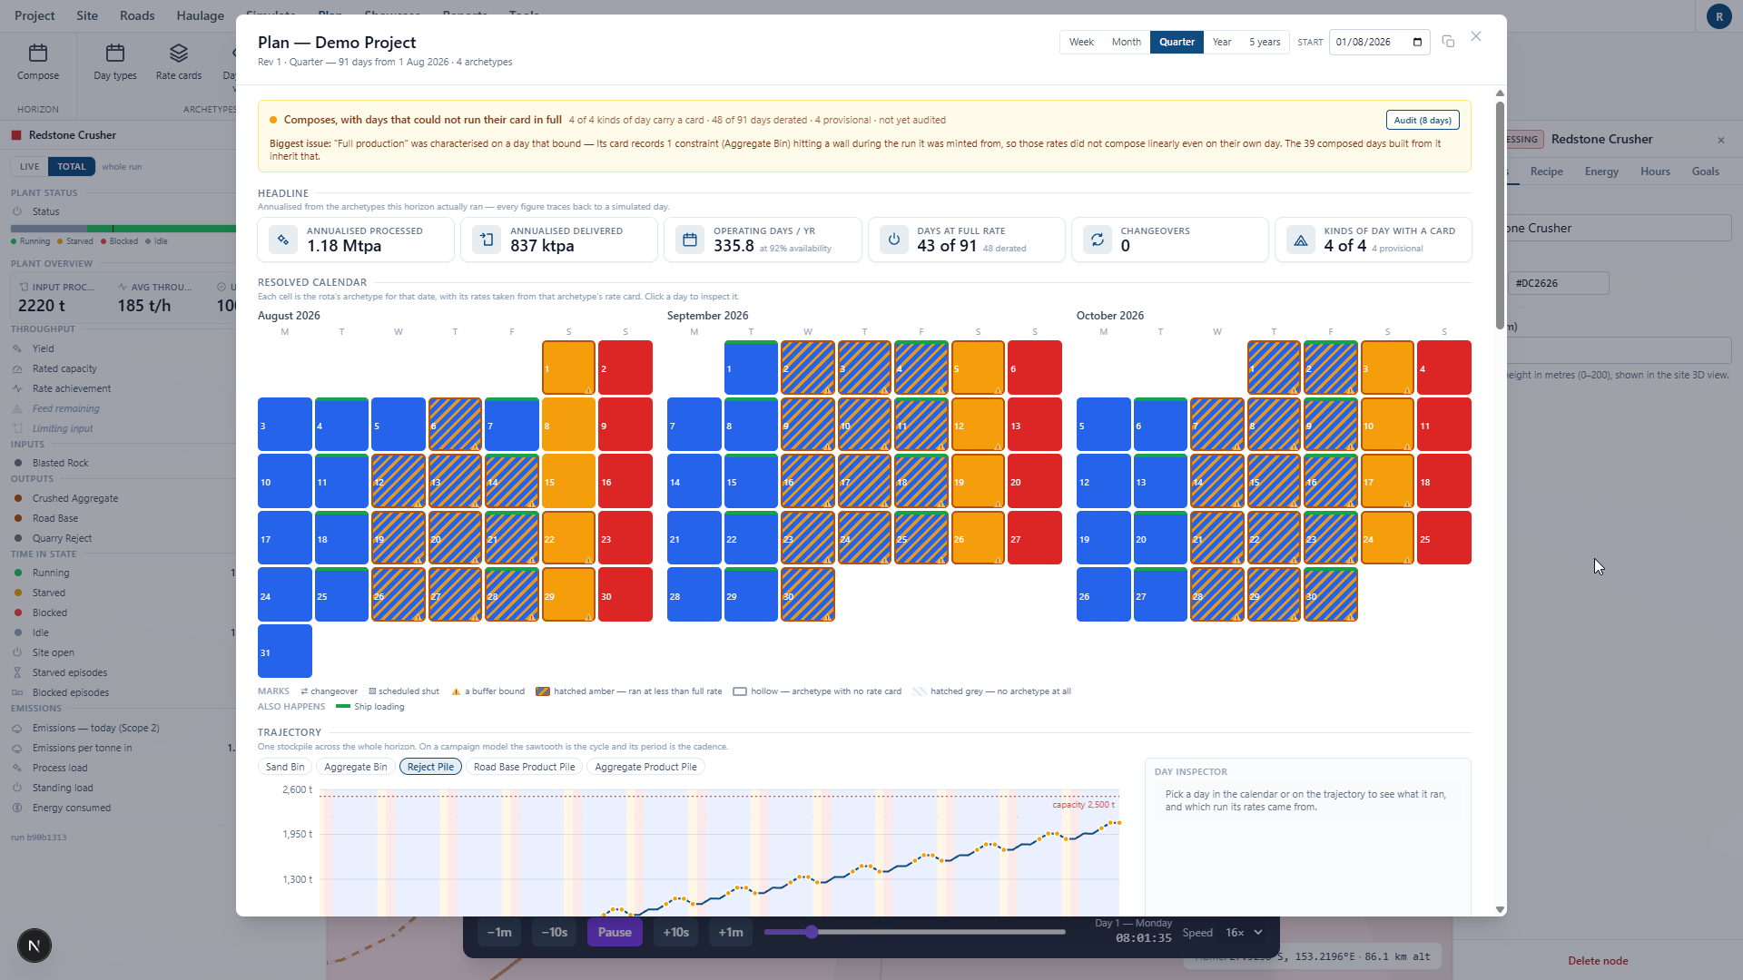The image size is (1743, 980).
Task: Open the Roads menu
Action: [137, 15]
